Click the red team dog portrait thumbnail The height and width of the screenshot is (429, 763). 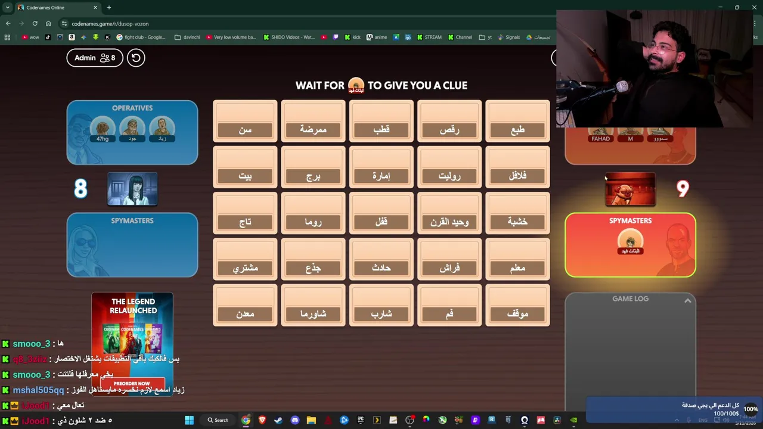coord(630,189)
